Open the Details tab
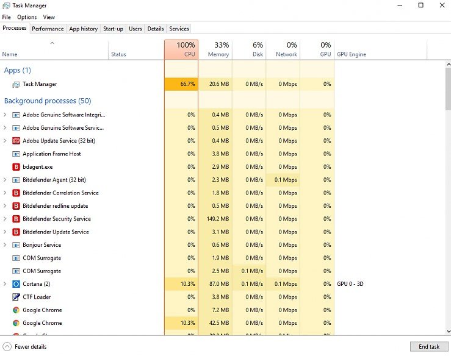Image resolution: width=451 pixels, height=356 pixels. point(156,29)
